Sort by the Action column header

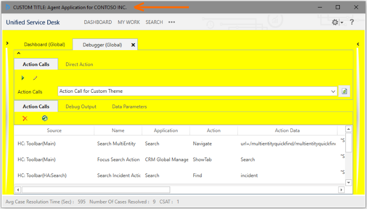coord(213,130)
